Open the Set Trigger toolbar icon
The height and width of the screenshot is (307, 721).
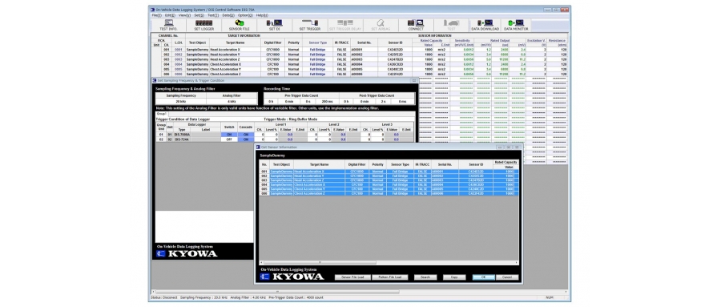point(310,25)
